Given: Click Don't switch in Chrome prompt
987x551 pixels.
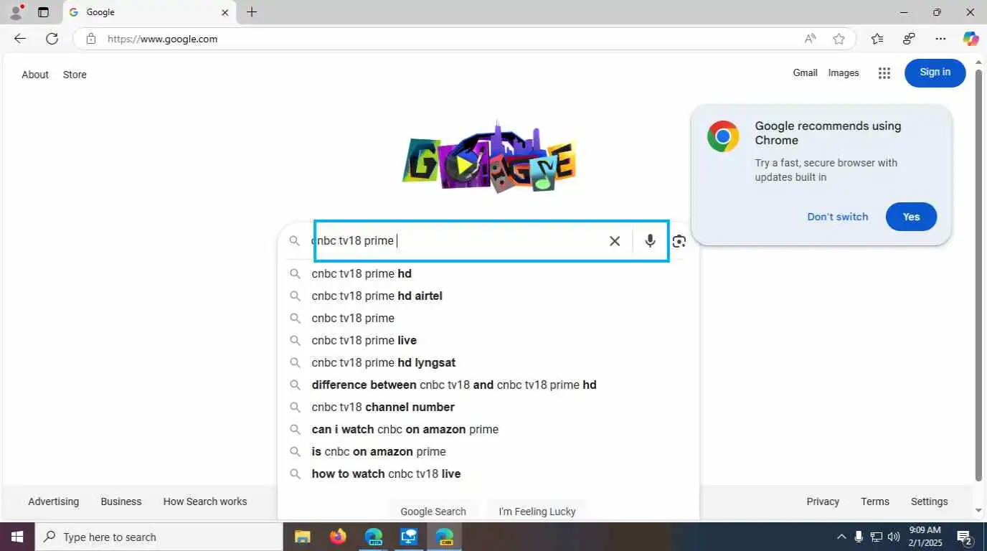Looking at the screenshot, I should pos(838,217).
